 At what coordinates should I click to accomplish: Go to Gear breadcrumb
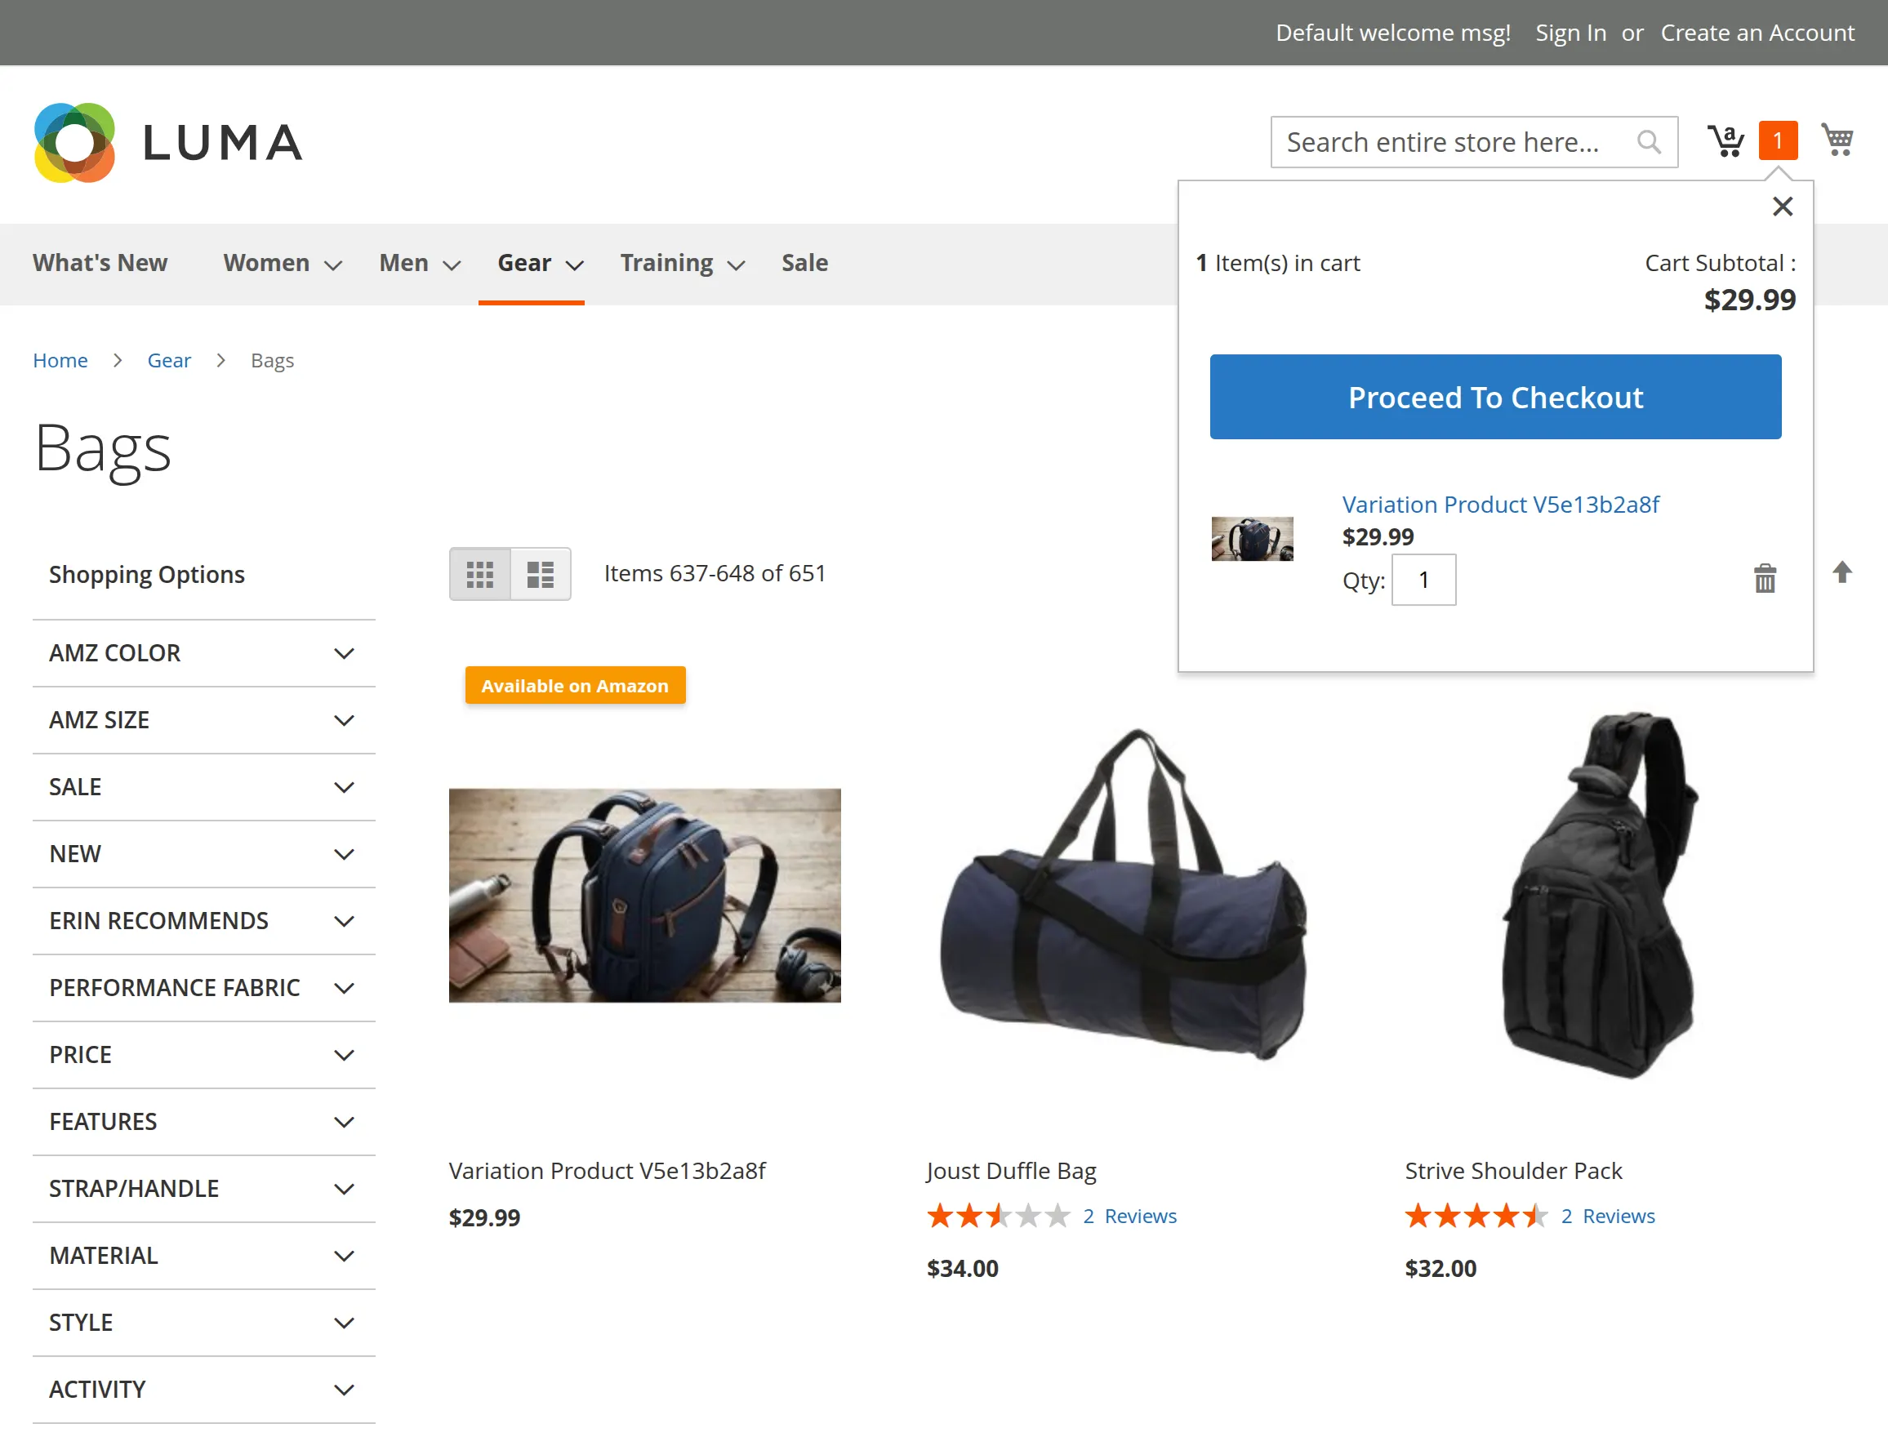[x=169, y=360]
